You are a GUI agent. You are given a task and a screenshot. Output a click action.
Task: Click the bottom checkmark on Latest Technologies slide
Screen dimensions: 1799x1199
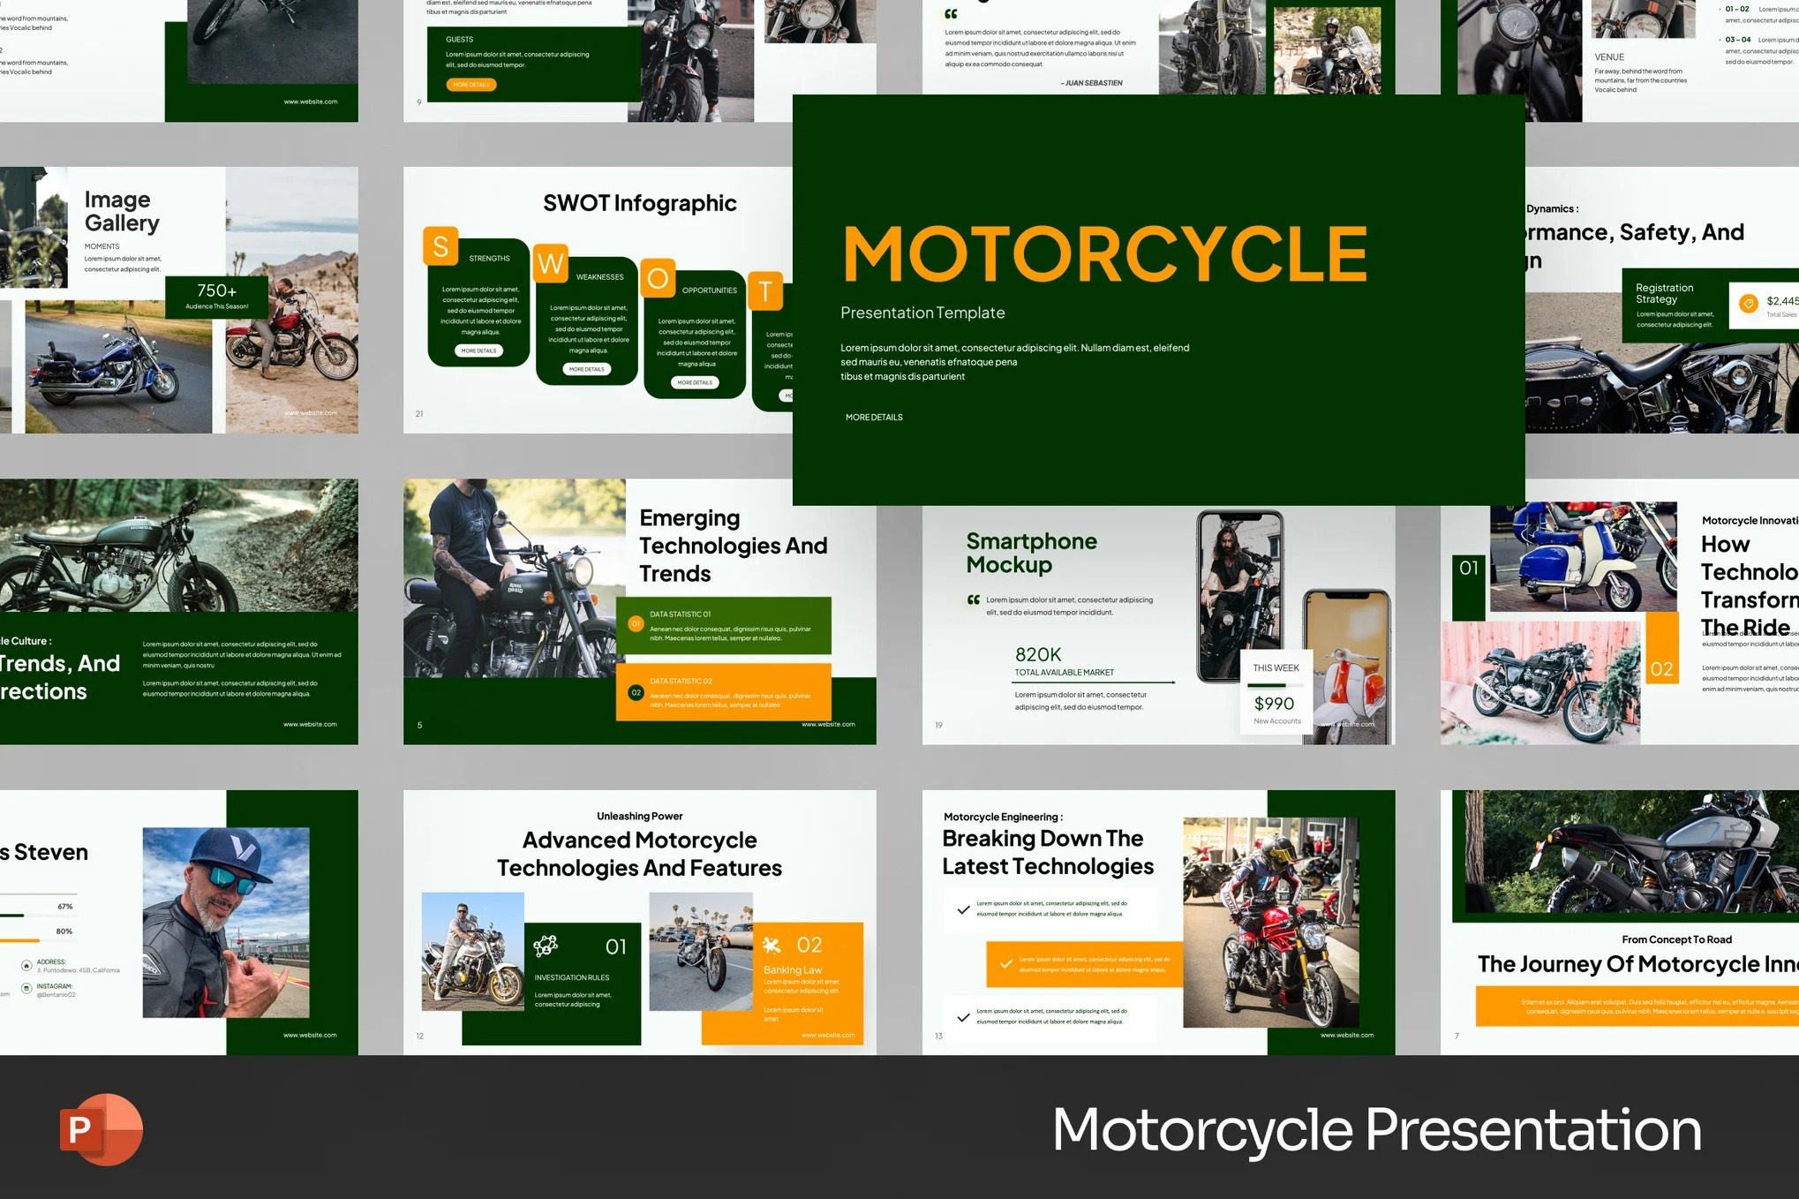click(963, 1017)
